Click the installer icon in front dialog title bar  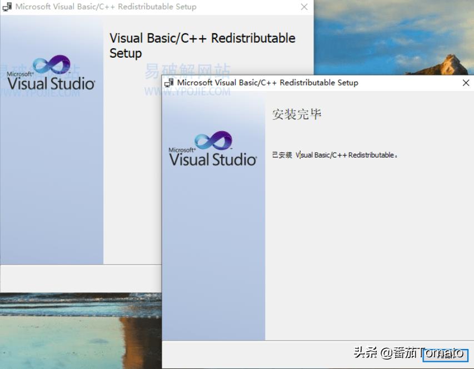click(x=169, y=83)
